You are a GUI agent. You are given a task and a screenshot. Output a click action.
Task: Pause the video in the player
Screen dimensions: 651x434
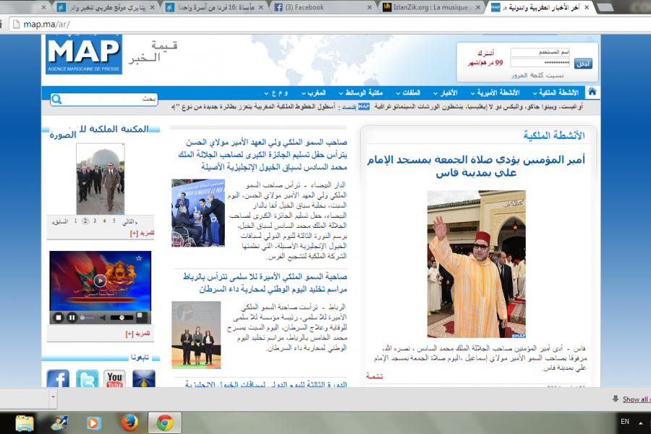coord(72,317)
